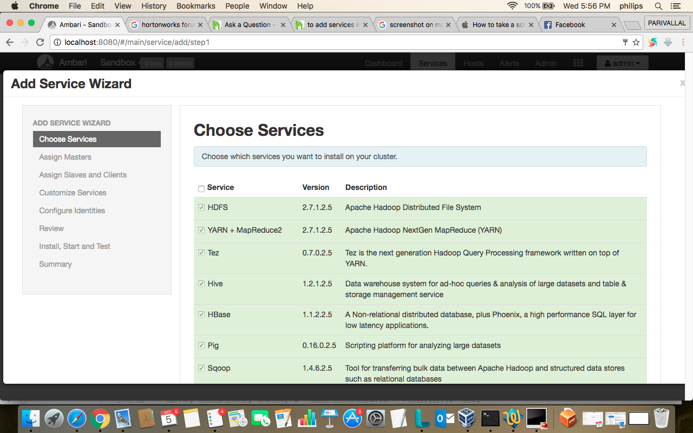The width and height of the screenshot is (693, 433).
Task: Select Assign Masters in the wizard sidebar
Action: pos(65,156)
